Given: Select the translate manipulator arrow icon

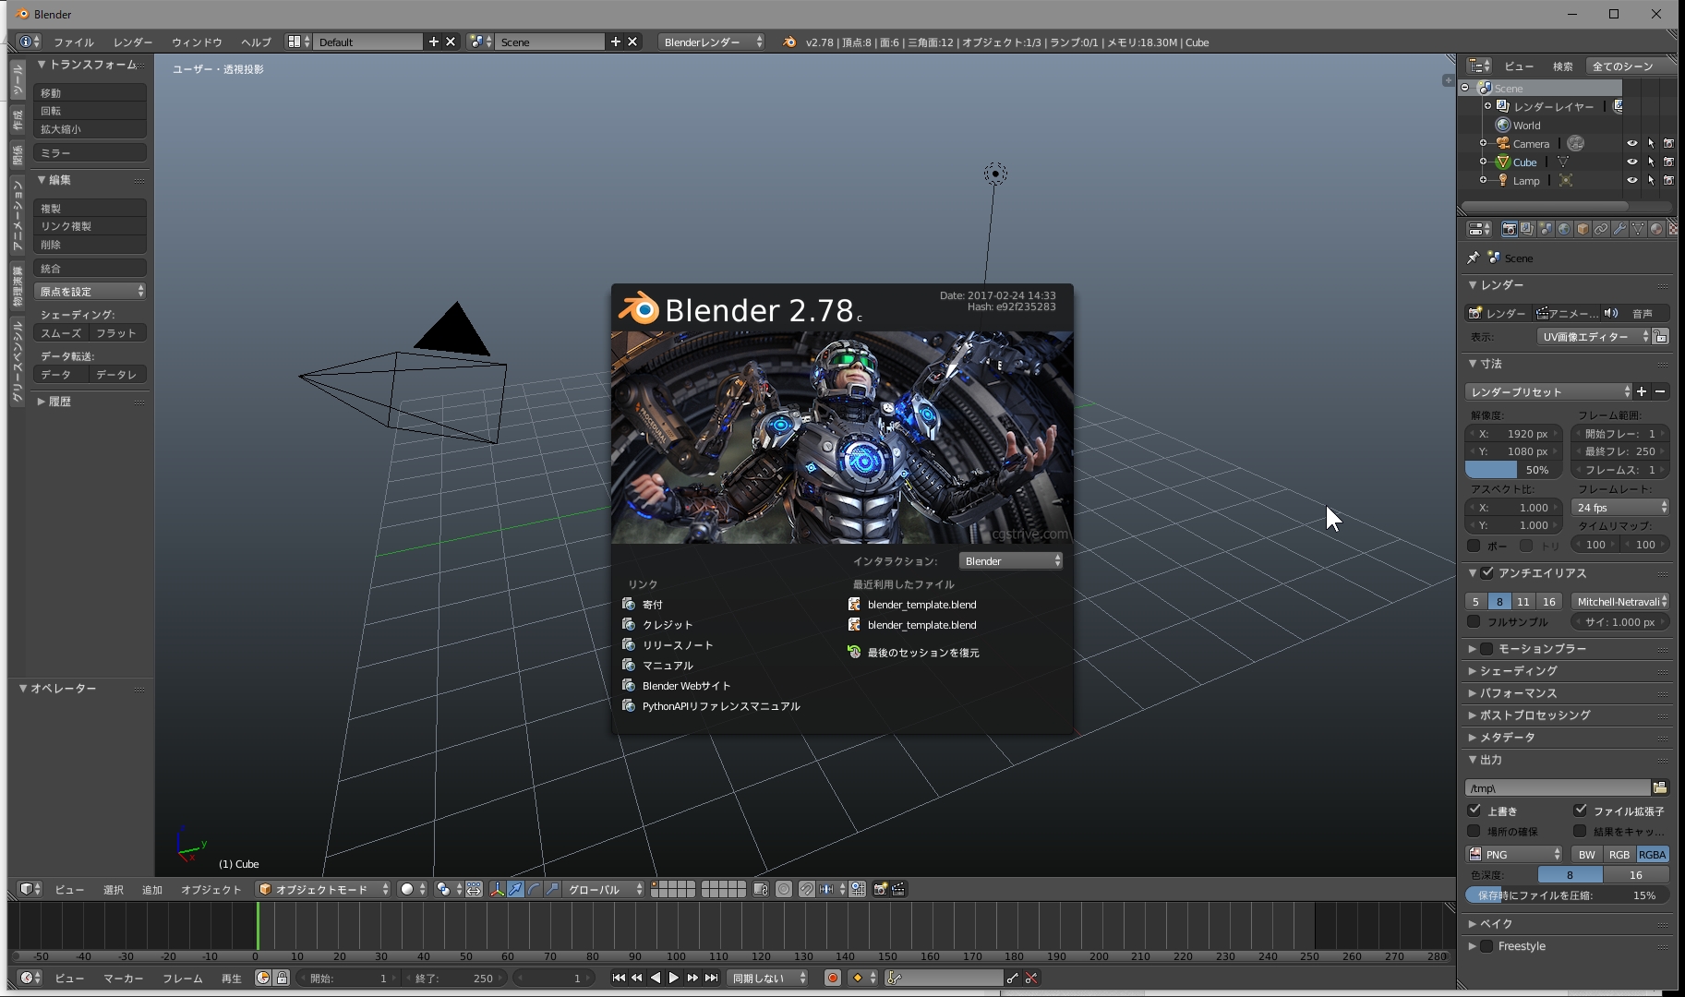Looking at the screenshot, I should tap(515, 889).
